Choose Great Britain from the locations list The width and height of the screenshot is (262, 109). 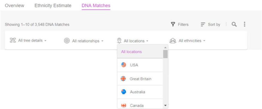[x=140, y=79]
